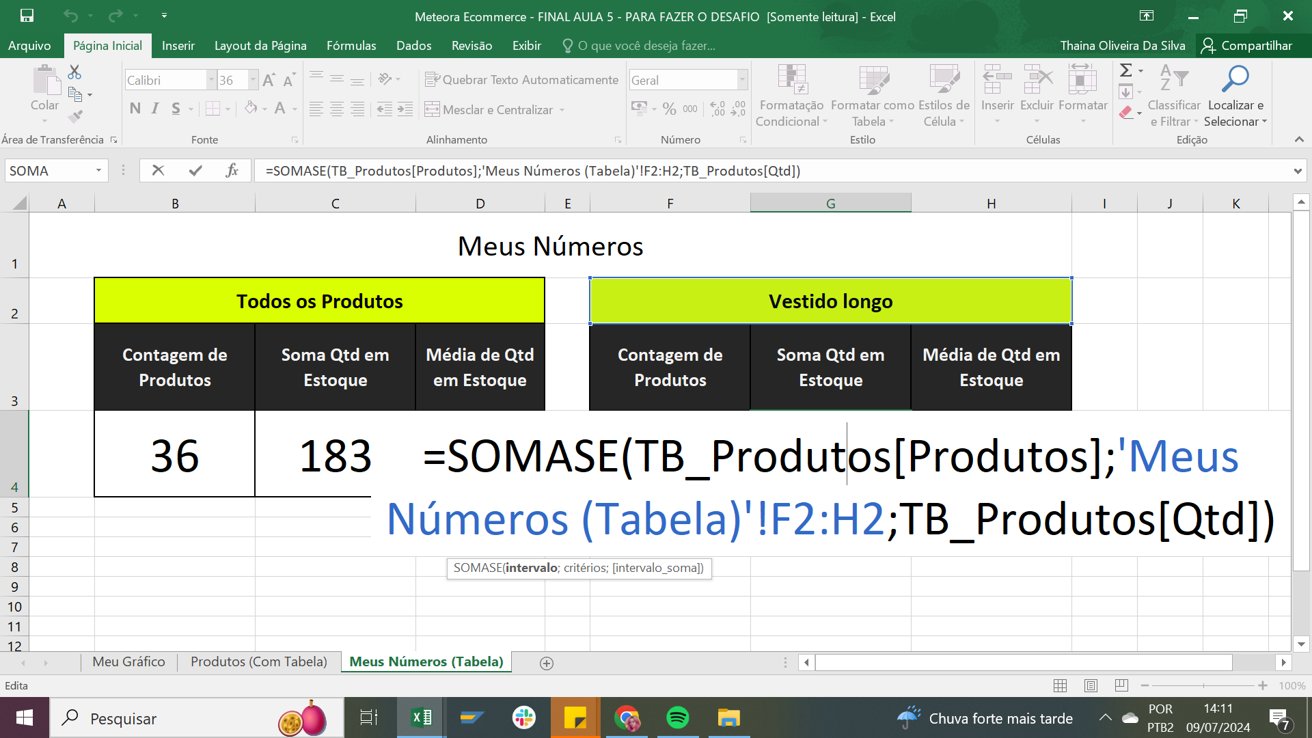The height and width of the screenshot is (738, 1312).
Task: Increase font size with the larger A icon
Action: 269,80
